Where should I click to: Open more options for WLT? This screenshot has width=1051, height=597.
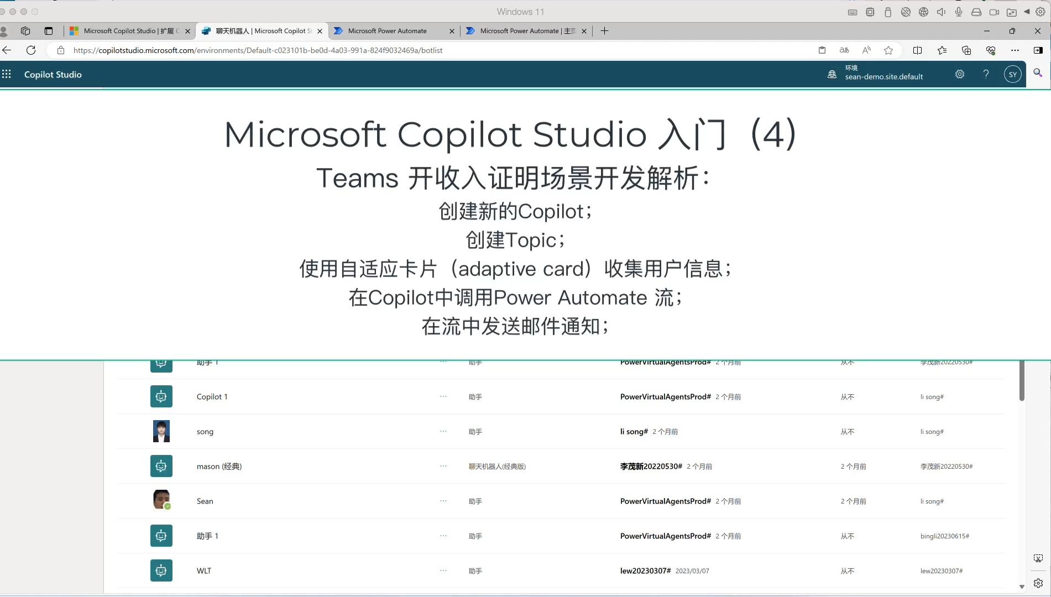(443, 570)
